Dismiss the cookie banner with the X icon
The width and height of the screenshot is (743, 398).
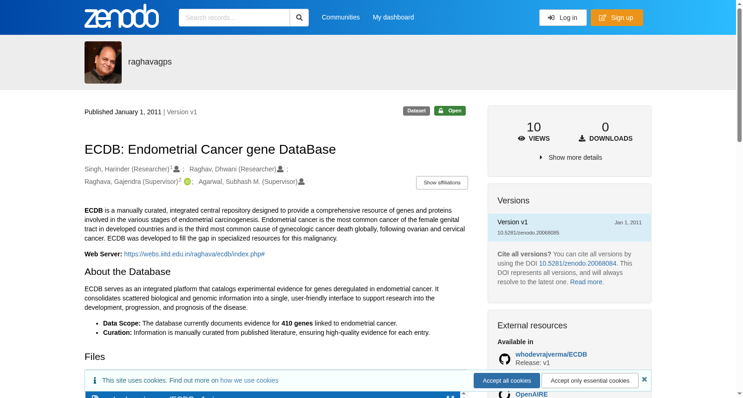click(x=644, y=379)
